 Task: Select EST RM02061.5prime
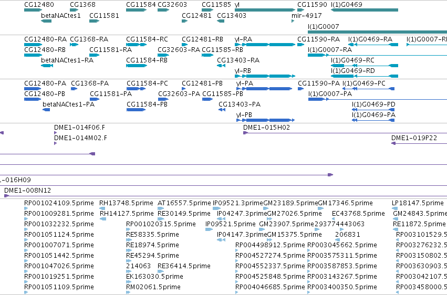128,292
